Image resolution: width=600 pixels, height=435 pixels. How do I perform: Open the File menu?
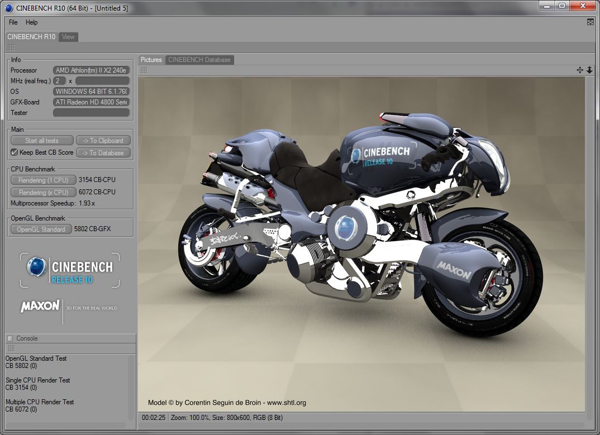point(13,22)
